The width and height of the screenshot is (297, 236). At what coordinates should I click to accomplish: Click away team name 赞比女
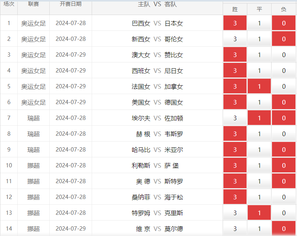tap(173, 55)
